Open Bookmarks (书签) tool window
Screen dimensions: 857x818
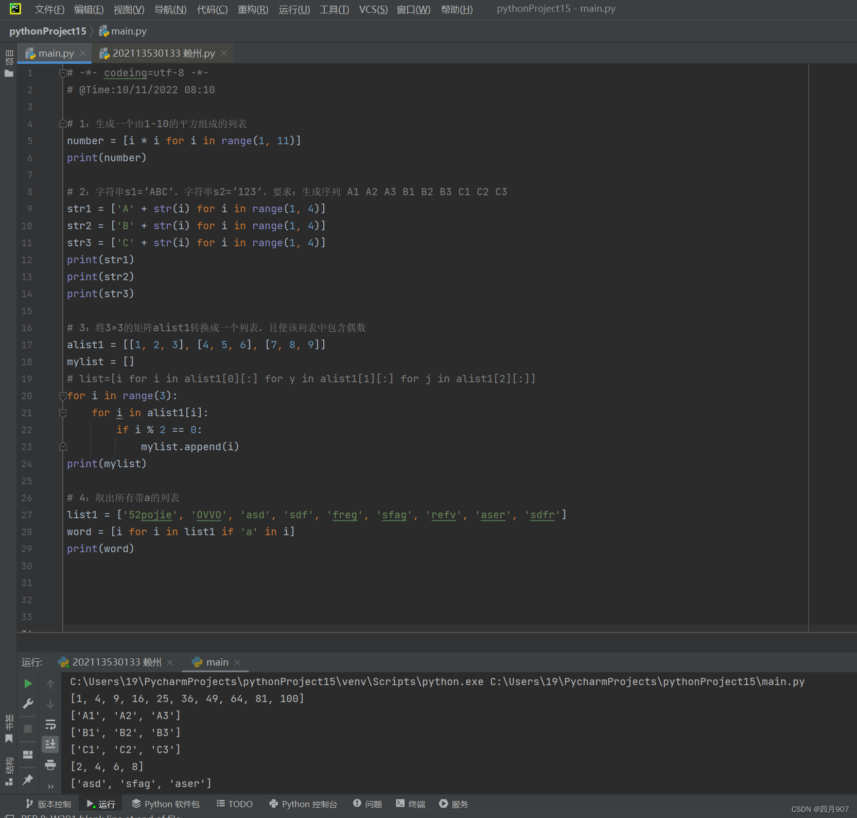click(x=9, y=728)
